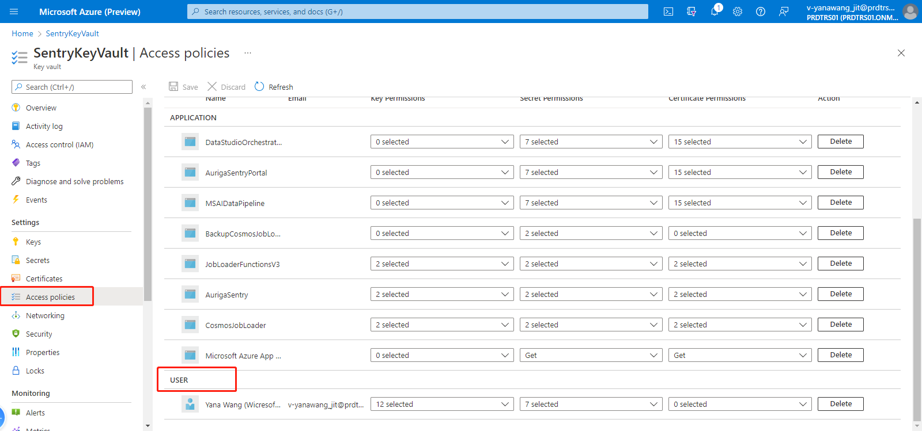Click the Diagnose and solve problems wrench icon
This screenshot has height=431, width=922.
click(x=16, y=181)
